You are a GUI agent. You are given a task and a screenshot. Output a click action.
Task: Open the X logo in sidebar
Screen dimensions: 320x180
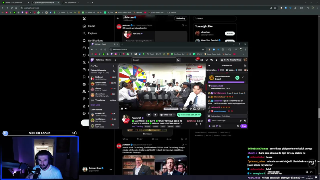(84, 18)
